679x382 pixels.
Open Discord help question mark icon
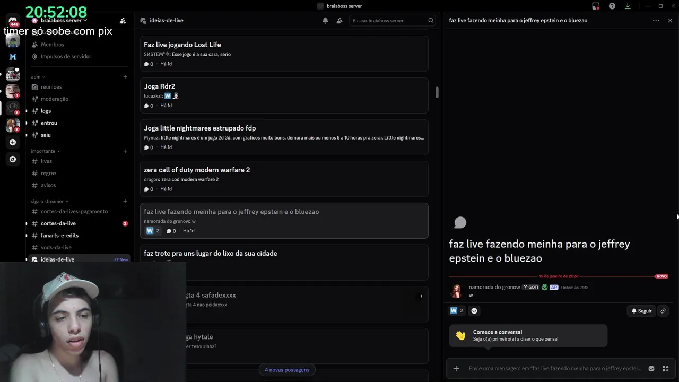coord(612,6)
